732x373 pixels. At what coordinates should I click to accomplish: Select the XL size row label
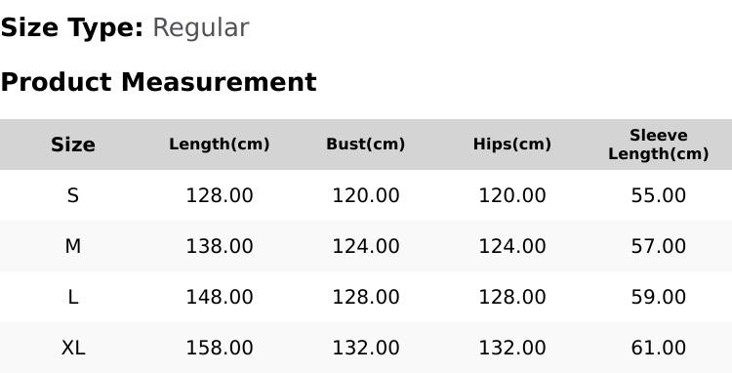[73, 348]
